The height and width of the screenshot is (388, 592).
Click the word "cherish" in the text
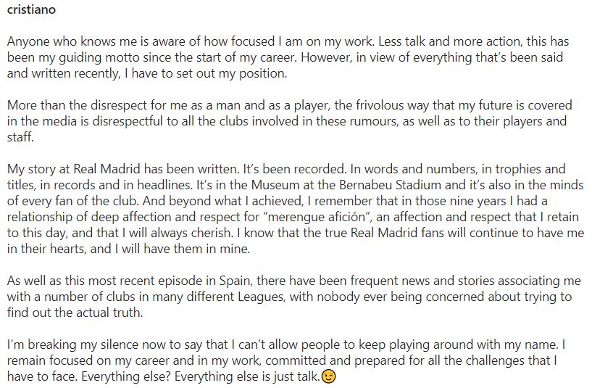tap(212, 232)
